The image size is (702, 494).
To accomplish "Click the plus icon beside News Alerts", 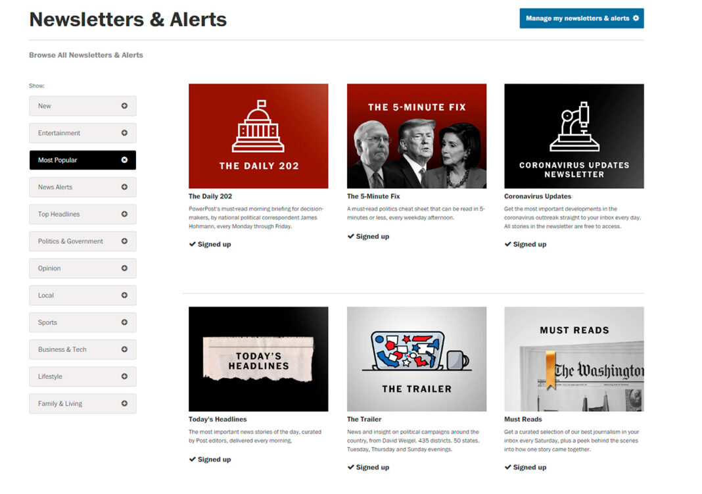I will click(x=124, y=187).
